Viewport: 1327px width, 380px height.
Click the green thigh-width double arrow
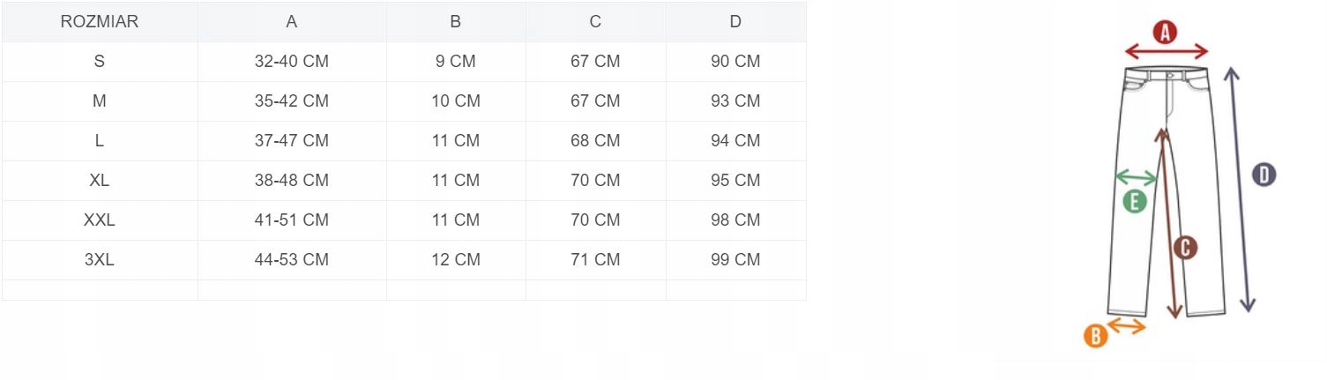click(1136, 179)
